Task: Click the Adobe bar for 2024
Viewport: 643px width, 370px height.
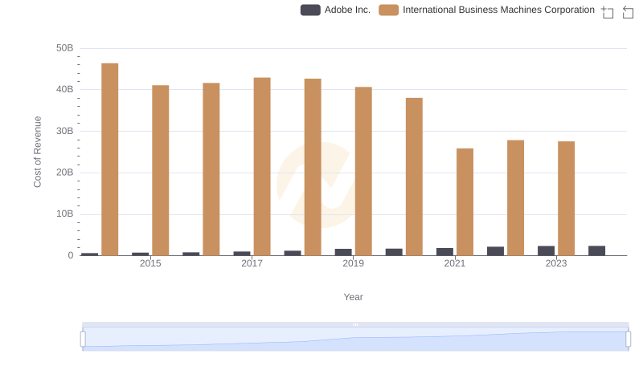Action: (x=596, y=250)
